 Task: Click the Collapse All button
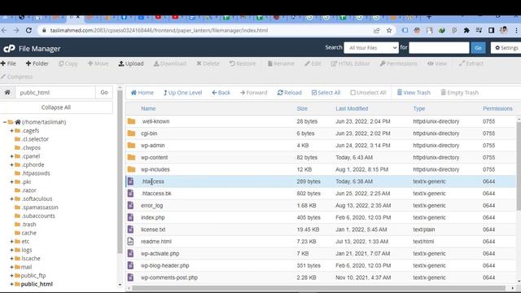click(x=56, y=107)
